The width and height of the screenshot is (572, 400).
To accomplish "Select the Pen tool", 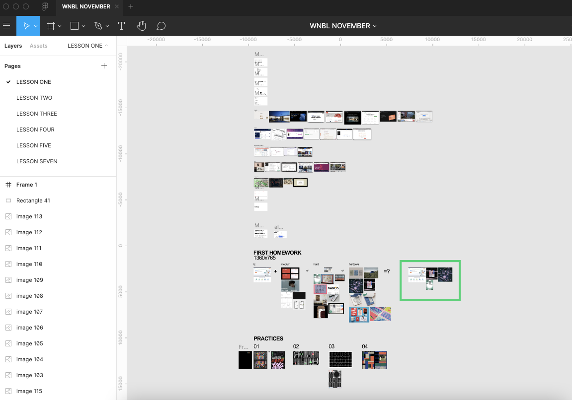I will (x=98, y=26).
